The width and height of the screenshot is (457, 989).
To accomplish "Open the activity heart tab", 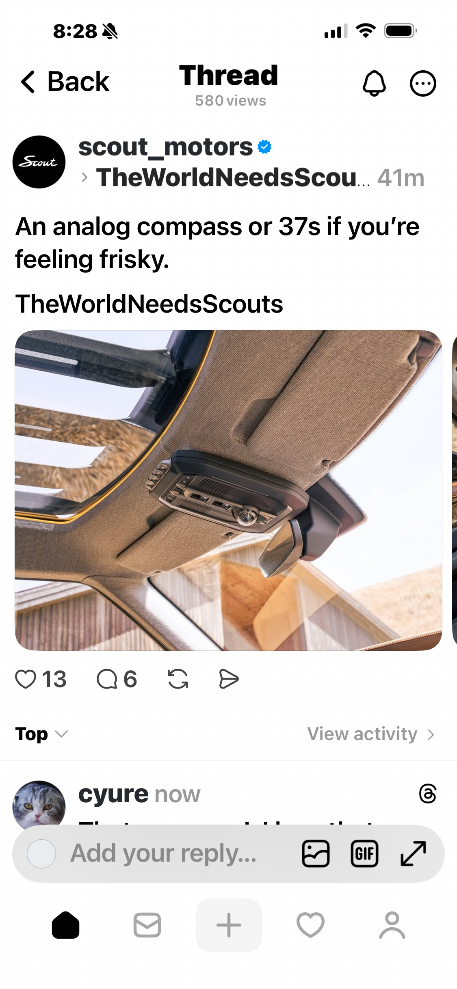I will click(x=310, y=925).
